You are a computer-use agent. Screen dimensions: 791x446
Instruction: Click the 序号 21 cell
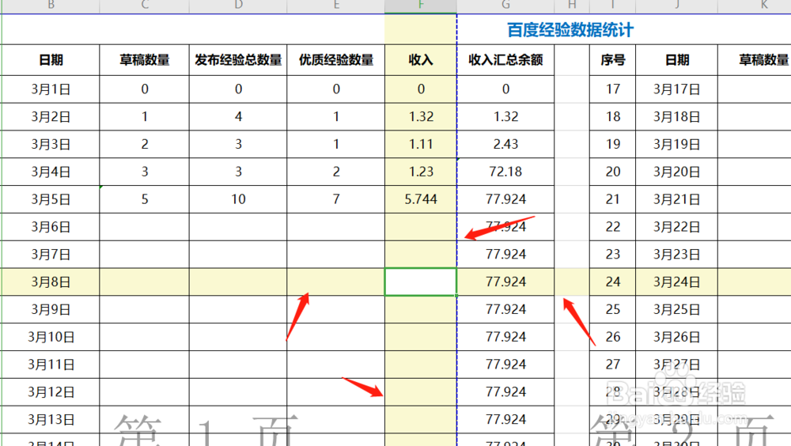tap(612, 199)
